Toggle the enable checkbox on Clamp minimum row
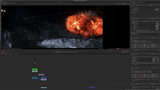The image size is (160, 90). tap(157, 58)
